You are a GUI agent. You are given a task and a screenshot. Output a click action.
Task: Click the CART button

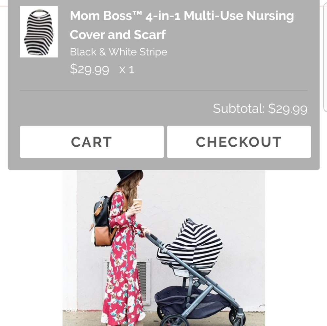pyautogui.click(x=92, y=141)
